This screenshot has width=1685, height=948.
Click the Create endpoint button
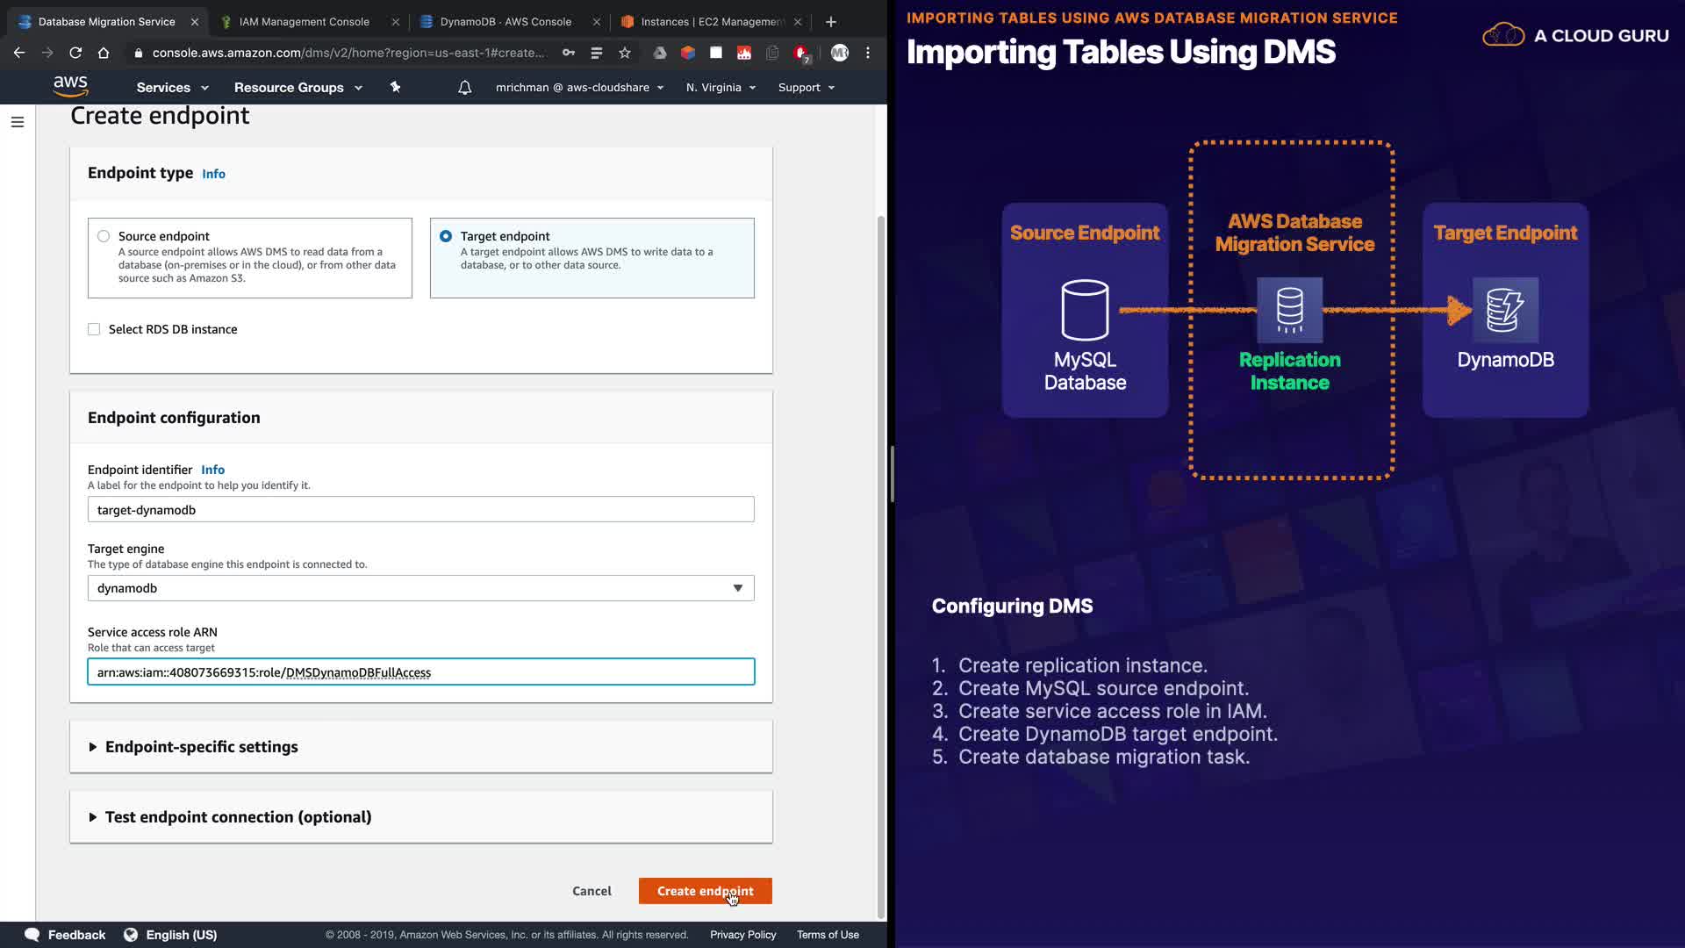pyautogui.click(x=705, y=891)
